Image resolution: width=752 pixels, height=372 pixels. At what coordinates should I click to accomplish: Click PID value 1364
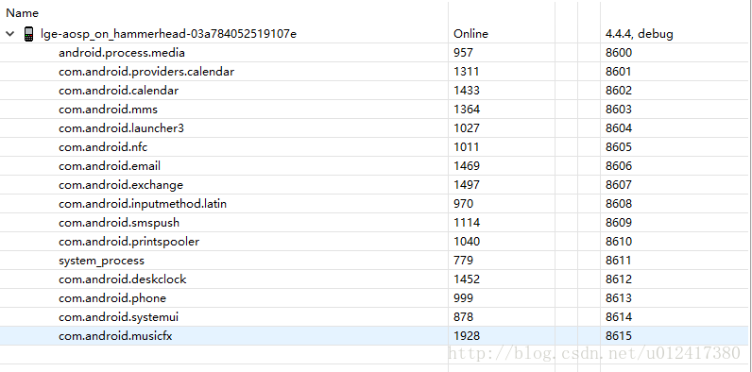click(467, 110)
